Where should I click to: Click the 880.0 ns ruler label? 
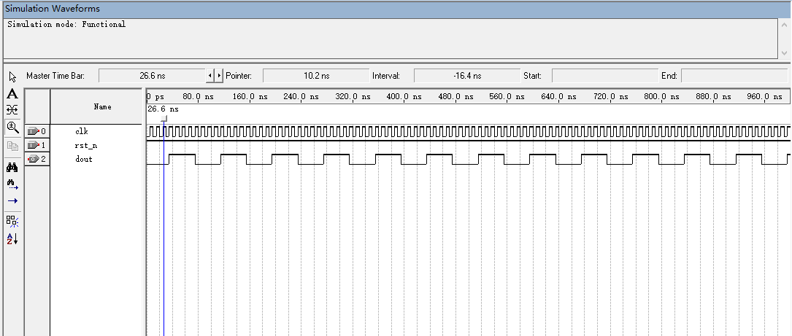coord(712,96)
